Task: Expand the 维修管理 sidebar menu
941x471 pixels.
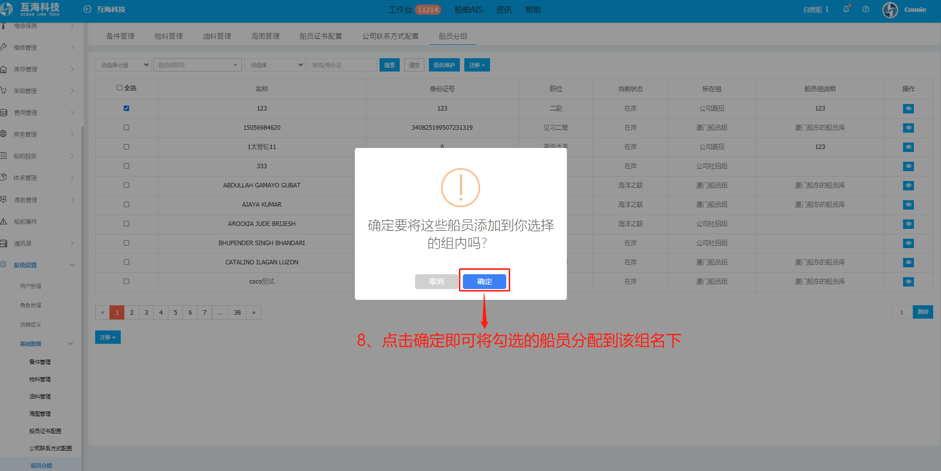Action: tap(72, 47)
